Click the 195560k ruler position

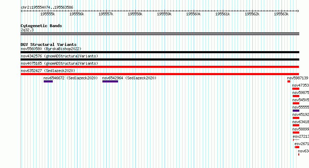pyautogui.click(x=193, y=14)
